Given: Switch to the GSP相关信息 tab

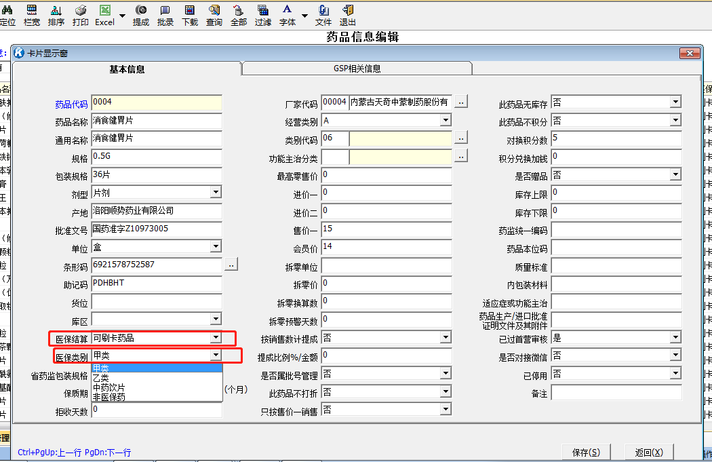Looking at the screenshot, I should pyautogui.click(x=357, y=68).
